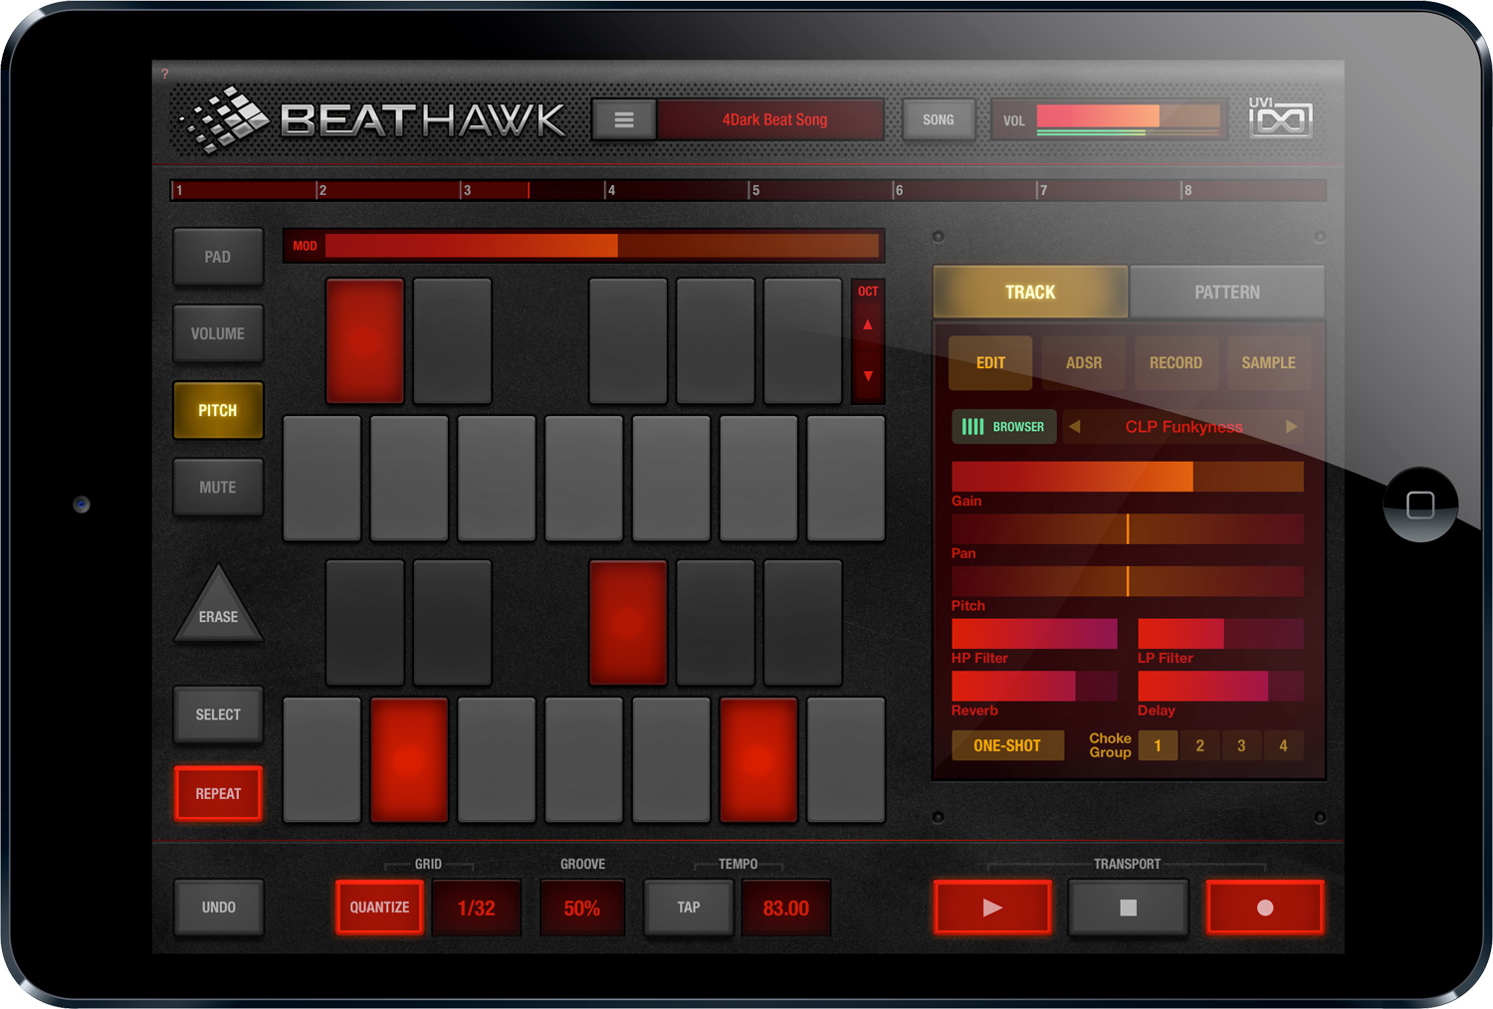Open the 1/32 grid value selector
Screen dimensions: 1493x1009
pyautogui.click(x=477, y=908)
